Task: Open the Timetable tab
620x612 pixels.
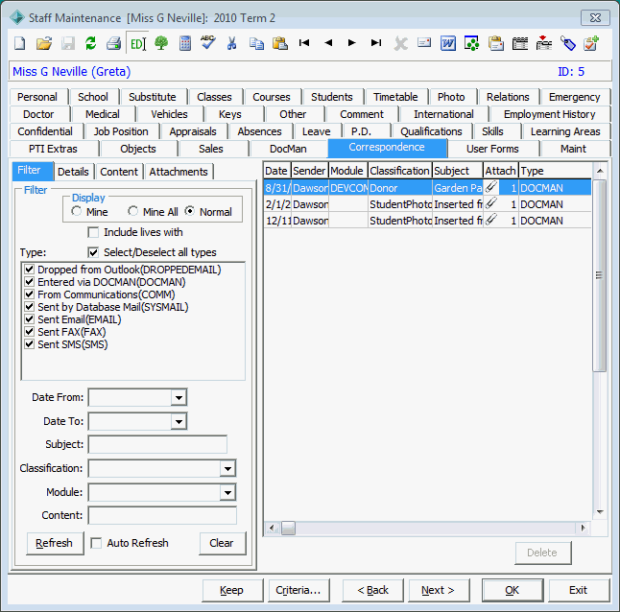Action: tap(395, 97)
